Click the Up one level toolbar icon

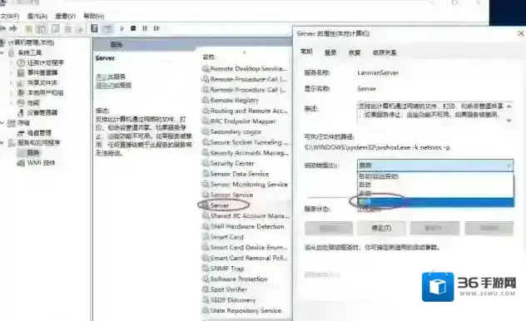coord(29,29)
